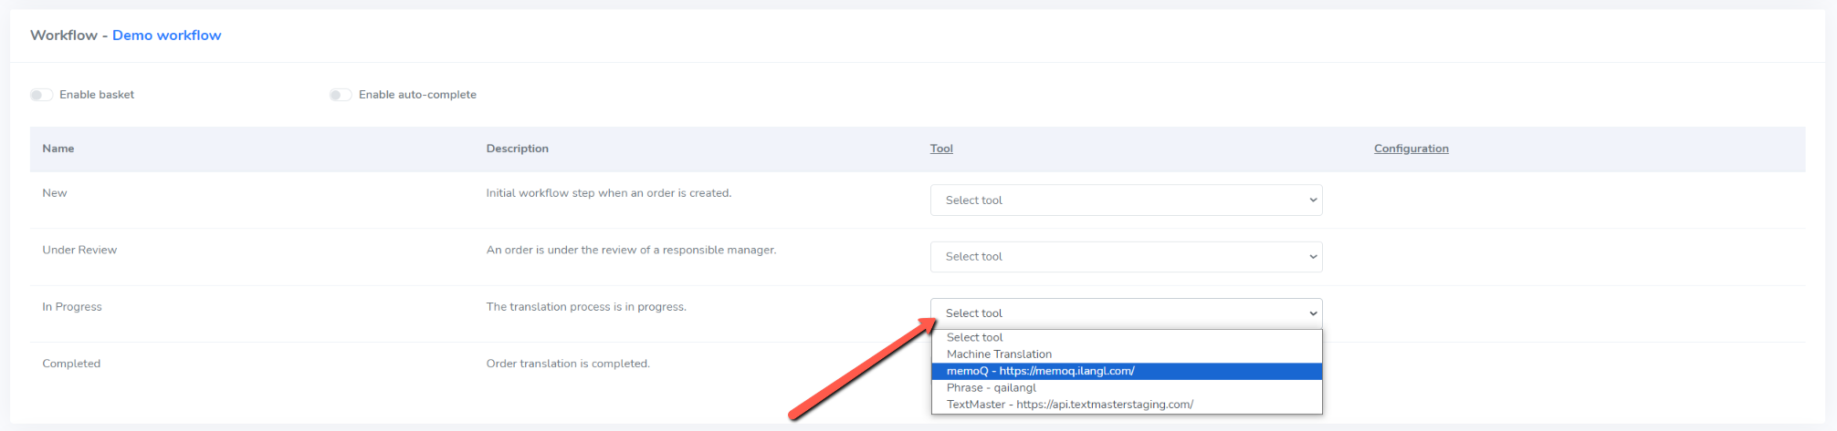Click the Tool column header
The image size is (1837, 431).
[941, 149]
